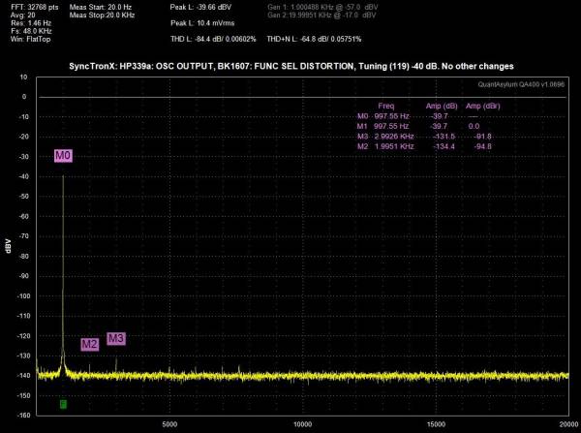Select the M2 marker label
Image resolution: width=581 pixels, height=433 pixels.
[90, 345]
